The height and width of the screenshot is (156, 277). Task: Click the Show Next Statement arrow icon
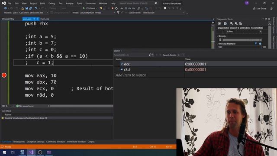pyautogui.click(x=121, y=8)
